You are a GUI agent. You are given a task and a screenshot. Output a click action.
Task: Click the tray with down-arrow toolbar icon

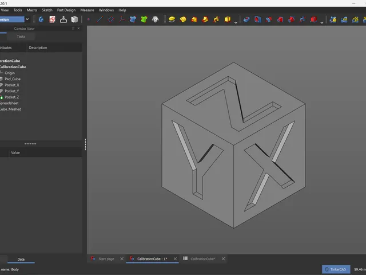(x=63, y=19)
